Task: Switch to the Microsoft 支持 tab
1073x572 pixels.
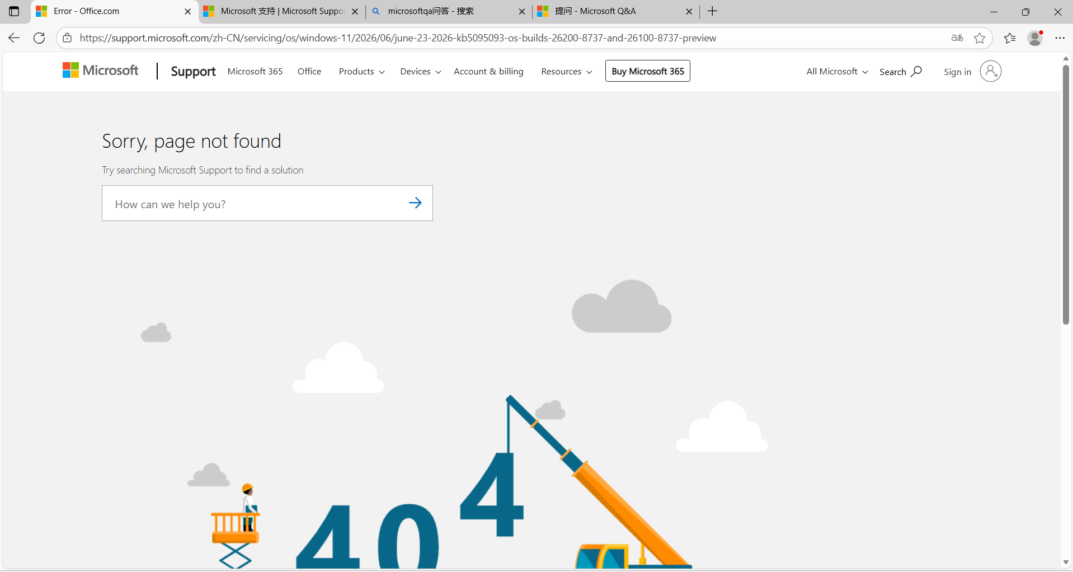Action: pos(281,11)
